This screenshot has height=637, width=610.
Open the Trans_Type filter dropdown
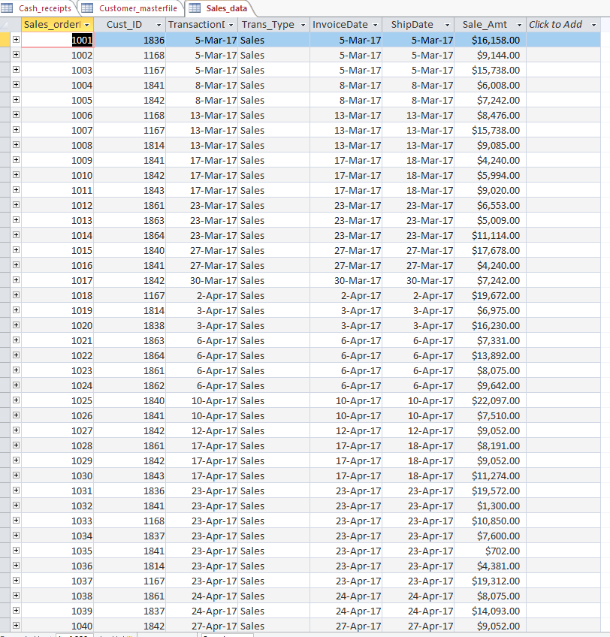pyautogui.click(x=302, y=25)
